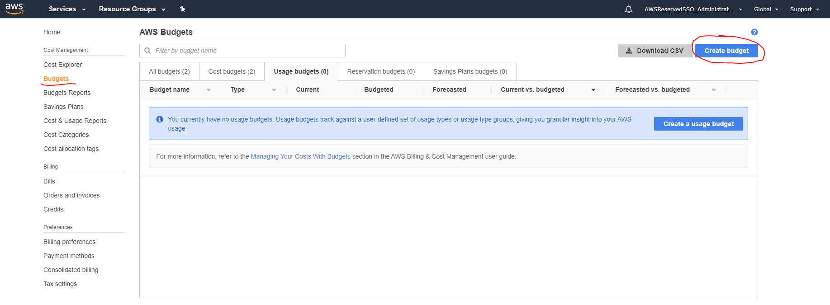830x305 pixels.
Task: Open Credits in the sidebar
Action: [x=53, y=209]
